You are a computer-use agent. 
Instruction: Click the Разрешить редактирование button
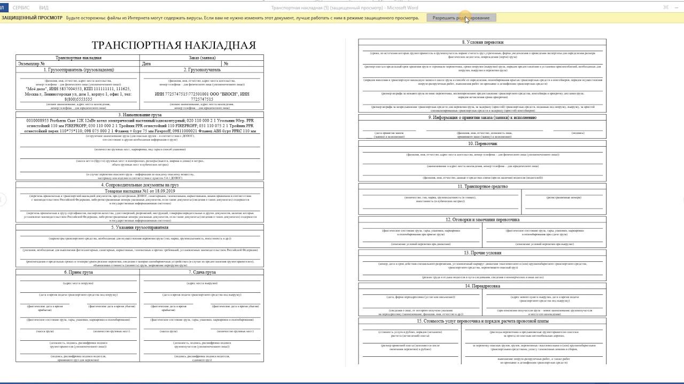[461, 18]
